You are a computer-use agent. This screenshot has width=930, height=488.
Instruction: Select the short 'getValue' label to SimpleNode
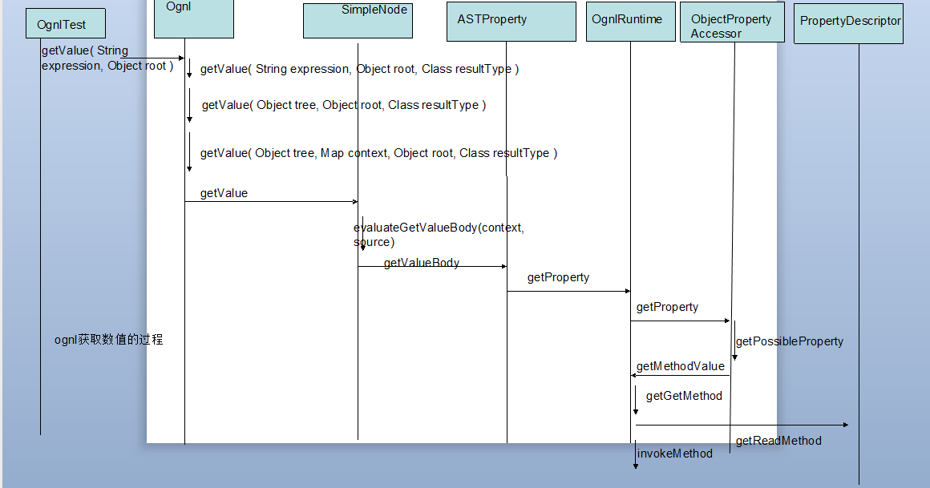tap(224, 192)
